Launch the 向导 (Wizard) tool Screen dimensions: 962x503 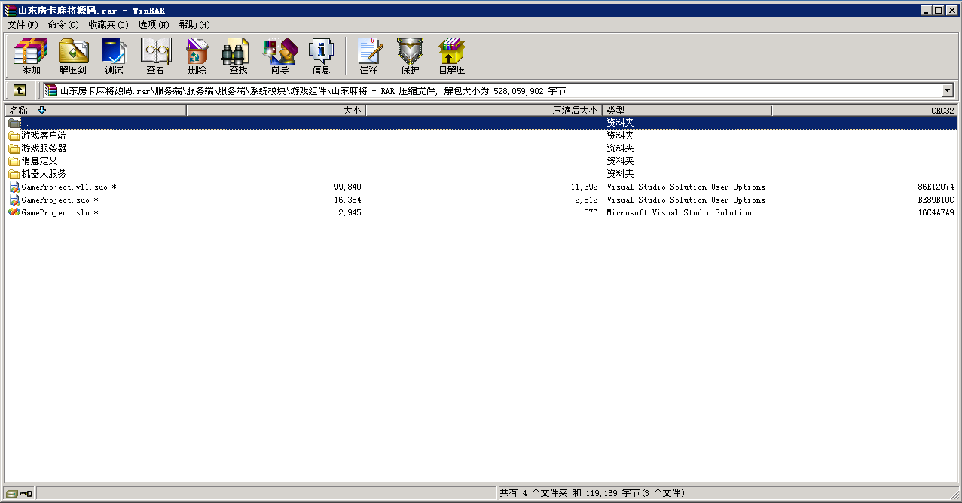[x=279, y=56]
